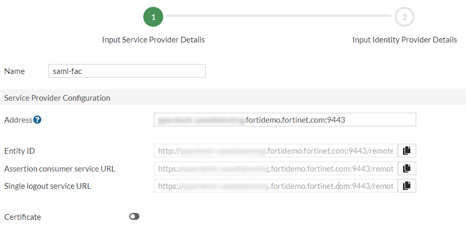466x227 pixels.
Task: Click the Service Provider Configuration section header
Action: pyautogui.click(x=57, y=98)
